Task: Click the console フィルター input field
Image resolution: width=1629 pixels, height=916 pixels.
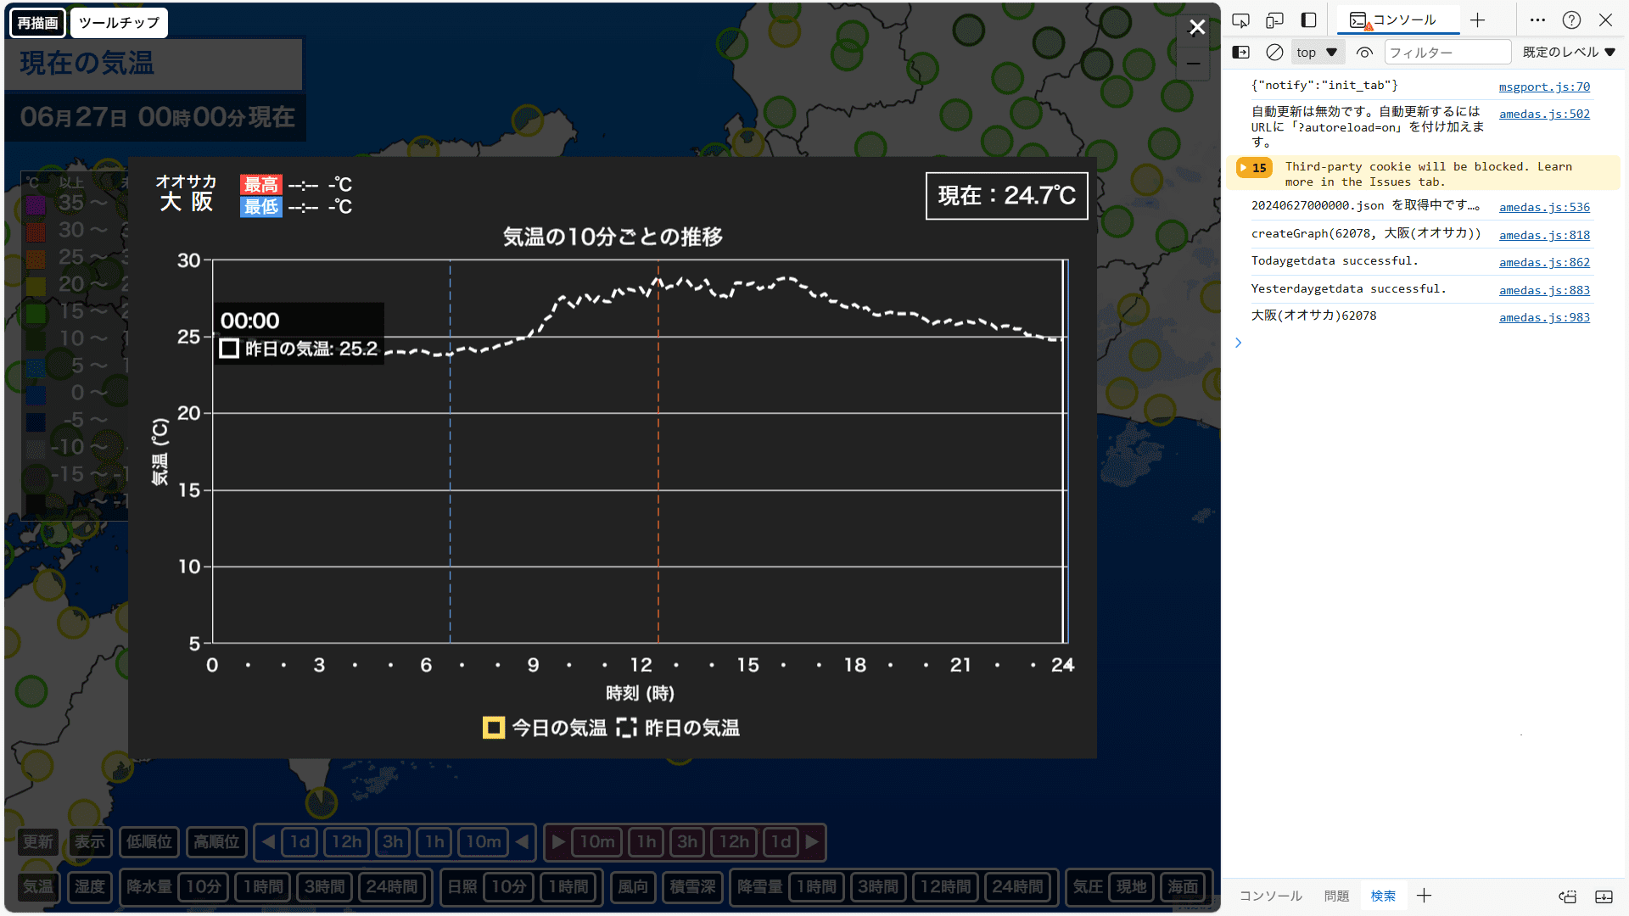Action: [x=1447, y=53]
